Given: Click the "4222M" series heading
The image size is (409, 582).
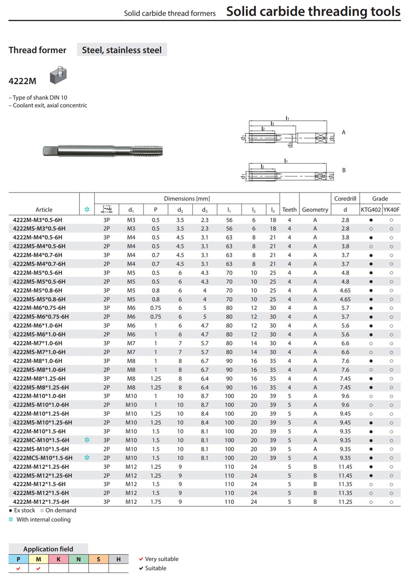Looking at the screenshot, I should tap(22, 81).
